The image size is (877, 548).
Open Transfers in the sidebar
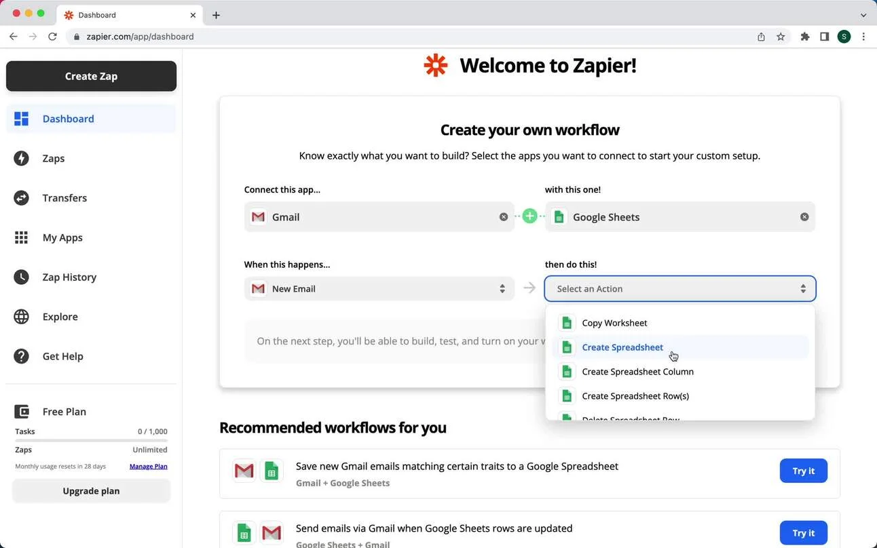(x=91, y=198)
